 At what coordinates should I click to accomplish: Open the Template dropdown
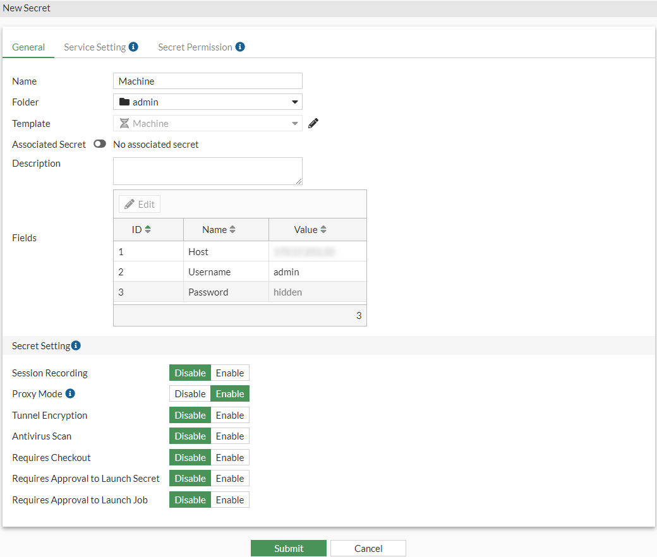pyautogui.click(x=294, y=123)
